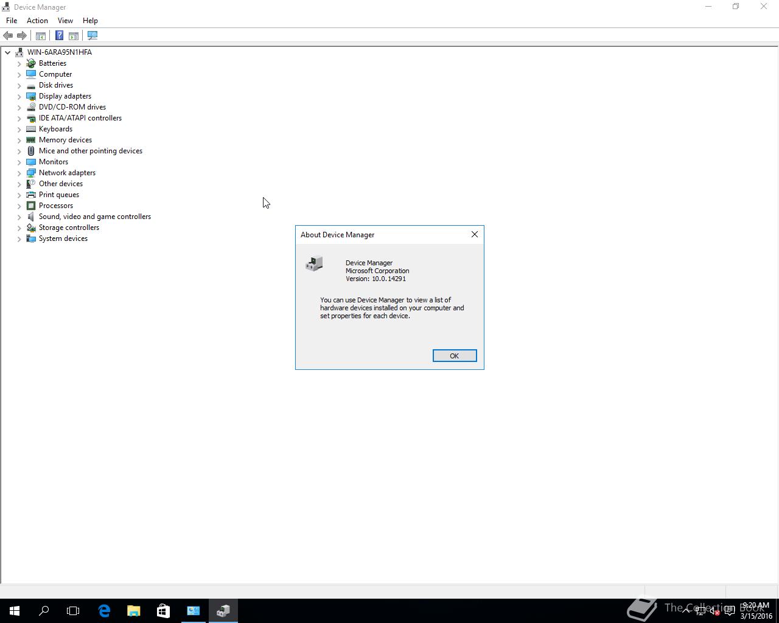
Task: Select the System devices icon
Action: click(31, 238)
